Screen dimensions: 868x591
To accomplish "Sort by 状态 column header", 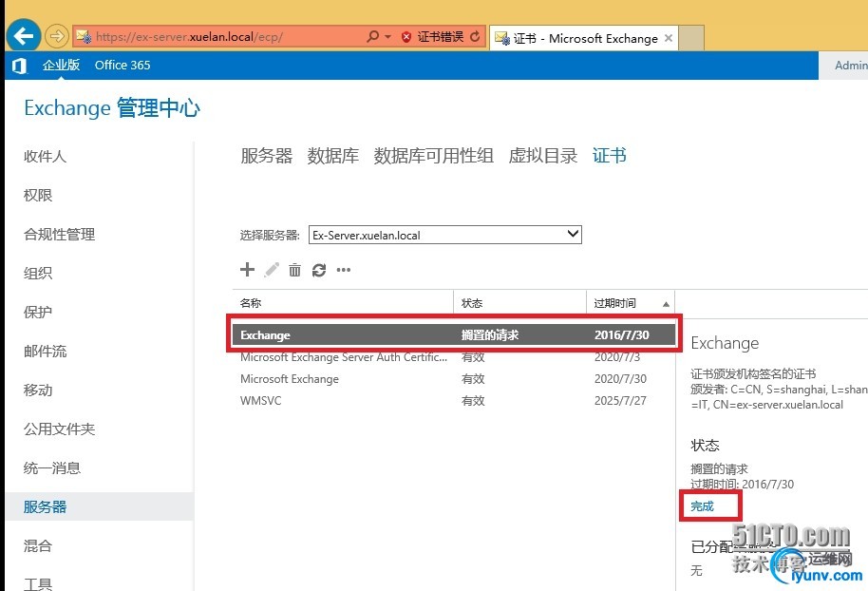I will (519, 303).
